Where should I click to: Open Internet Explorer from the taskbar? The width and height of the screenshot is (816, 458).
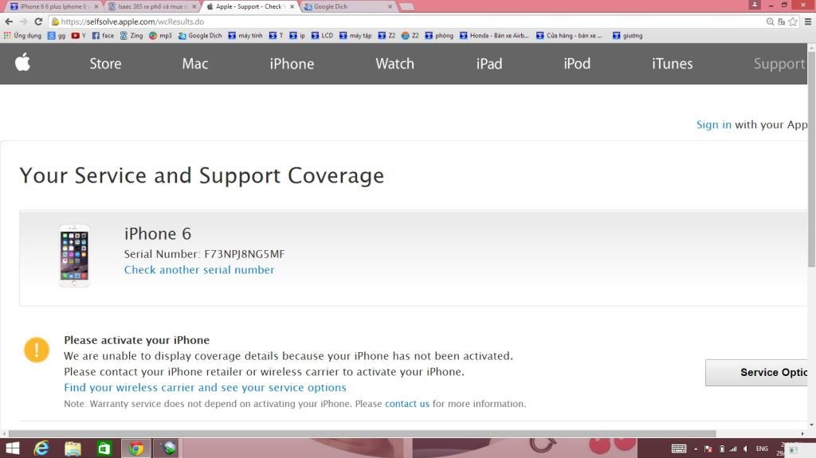pos(41,448)
